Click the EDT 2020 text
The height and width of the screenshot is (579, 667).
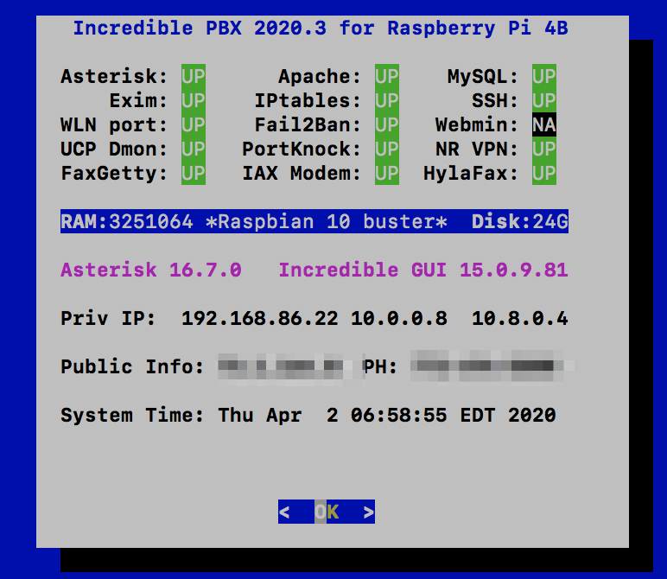(508, 415)
